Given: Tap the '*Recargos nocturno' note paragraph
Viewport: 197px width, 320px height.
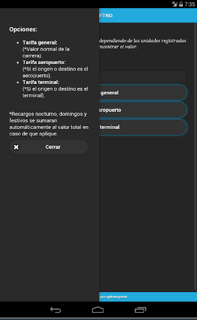Looking at the screenshot, I should pyautogui.click(x=49, y=123).
